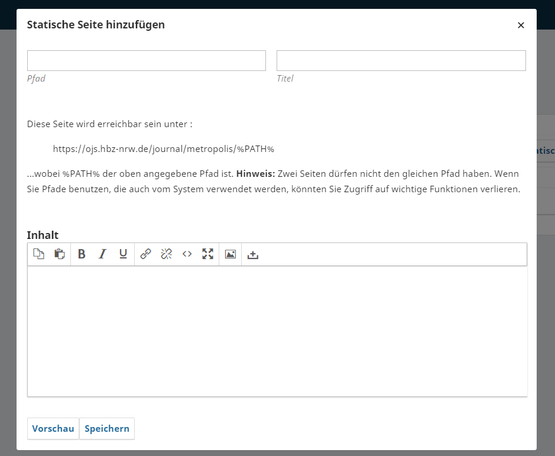Screen dimensions: 555x456
Task: Click the Copy icon in editor toolbar
Action: [x=38, y=254]
